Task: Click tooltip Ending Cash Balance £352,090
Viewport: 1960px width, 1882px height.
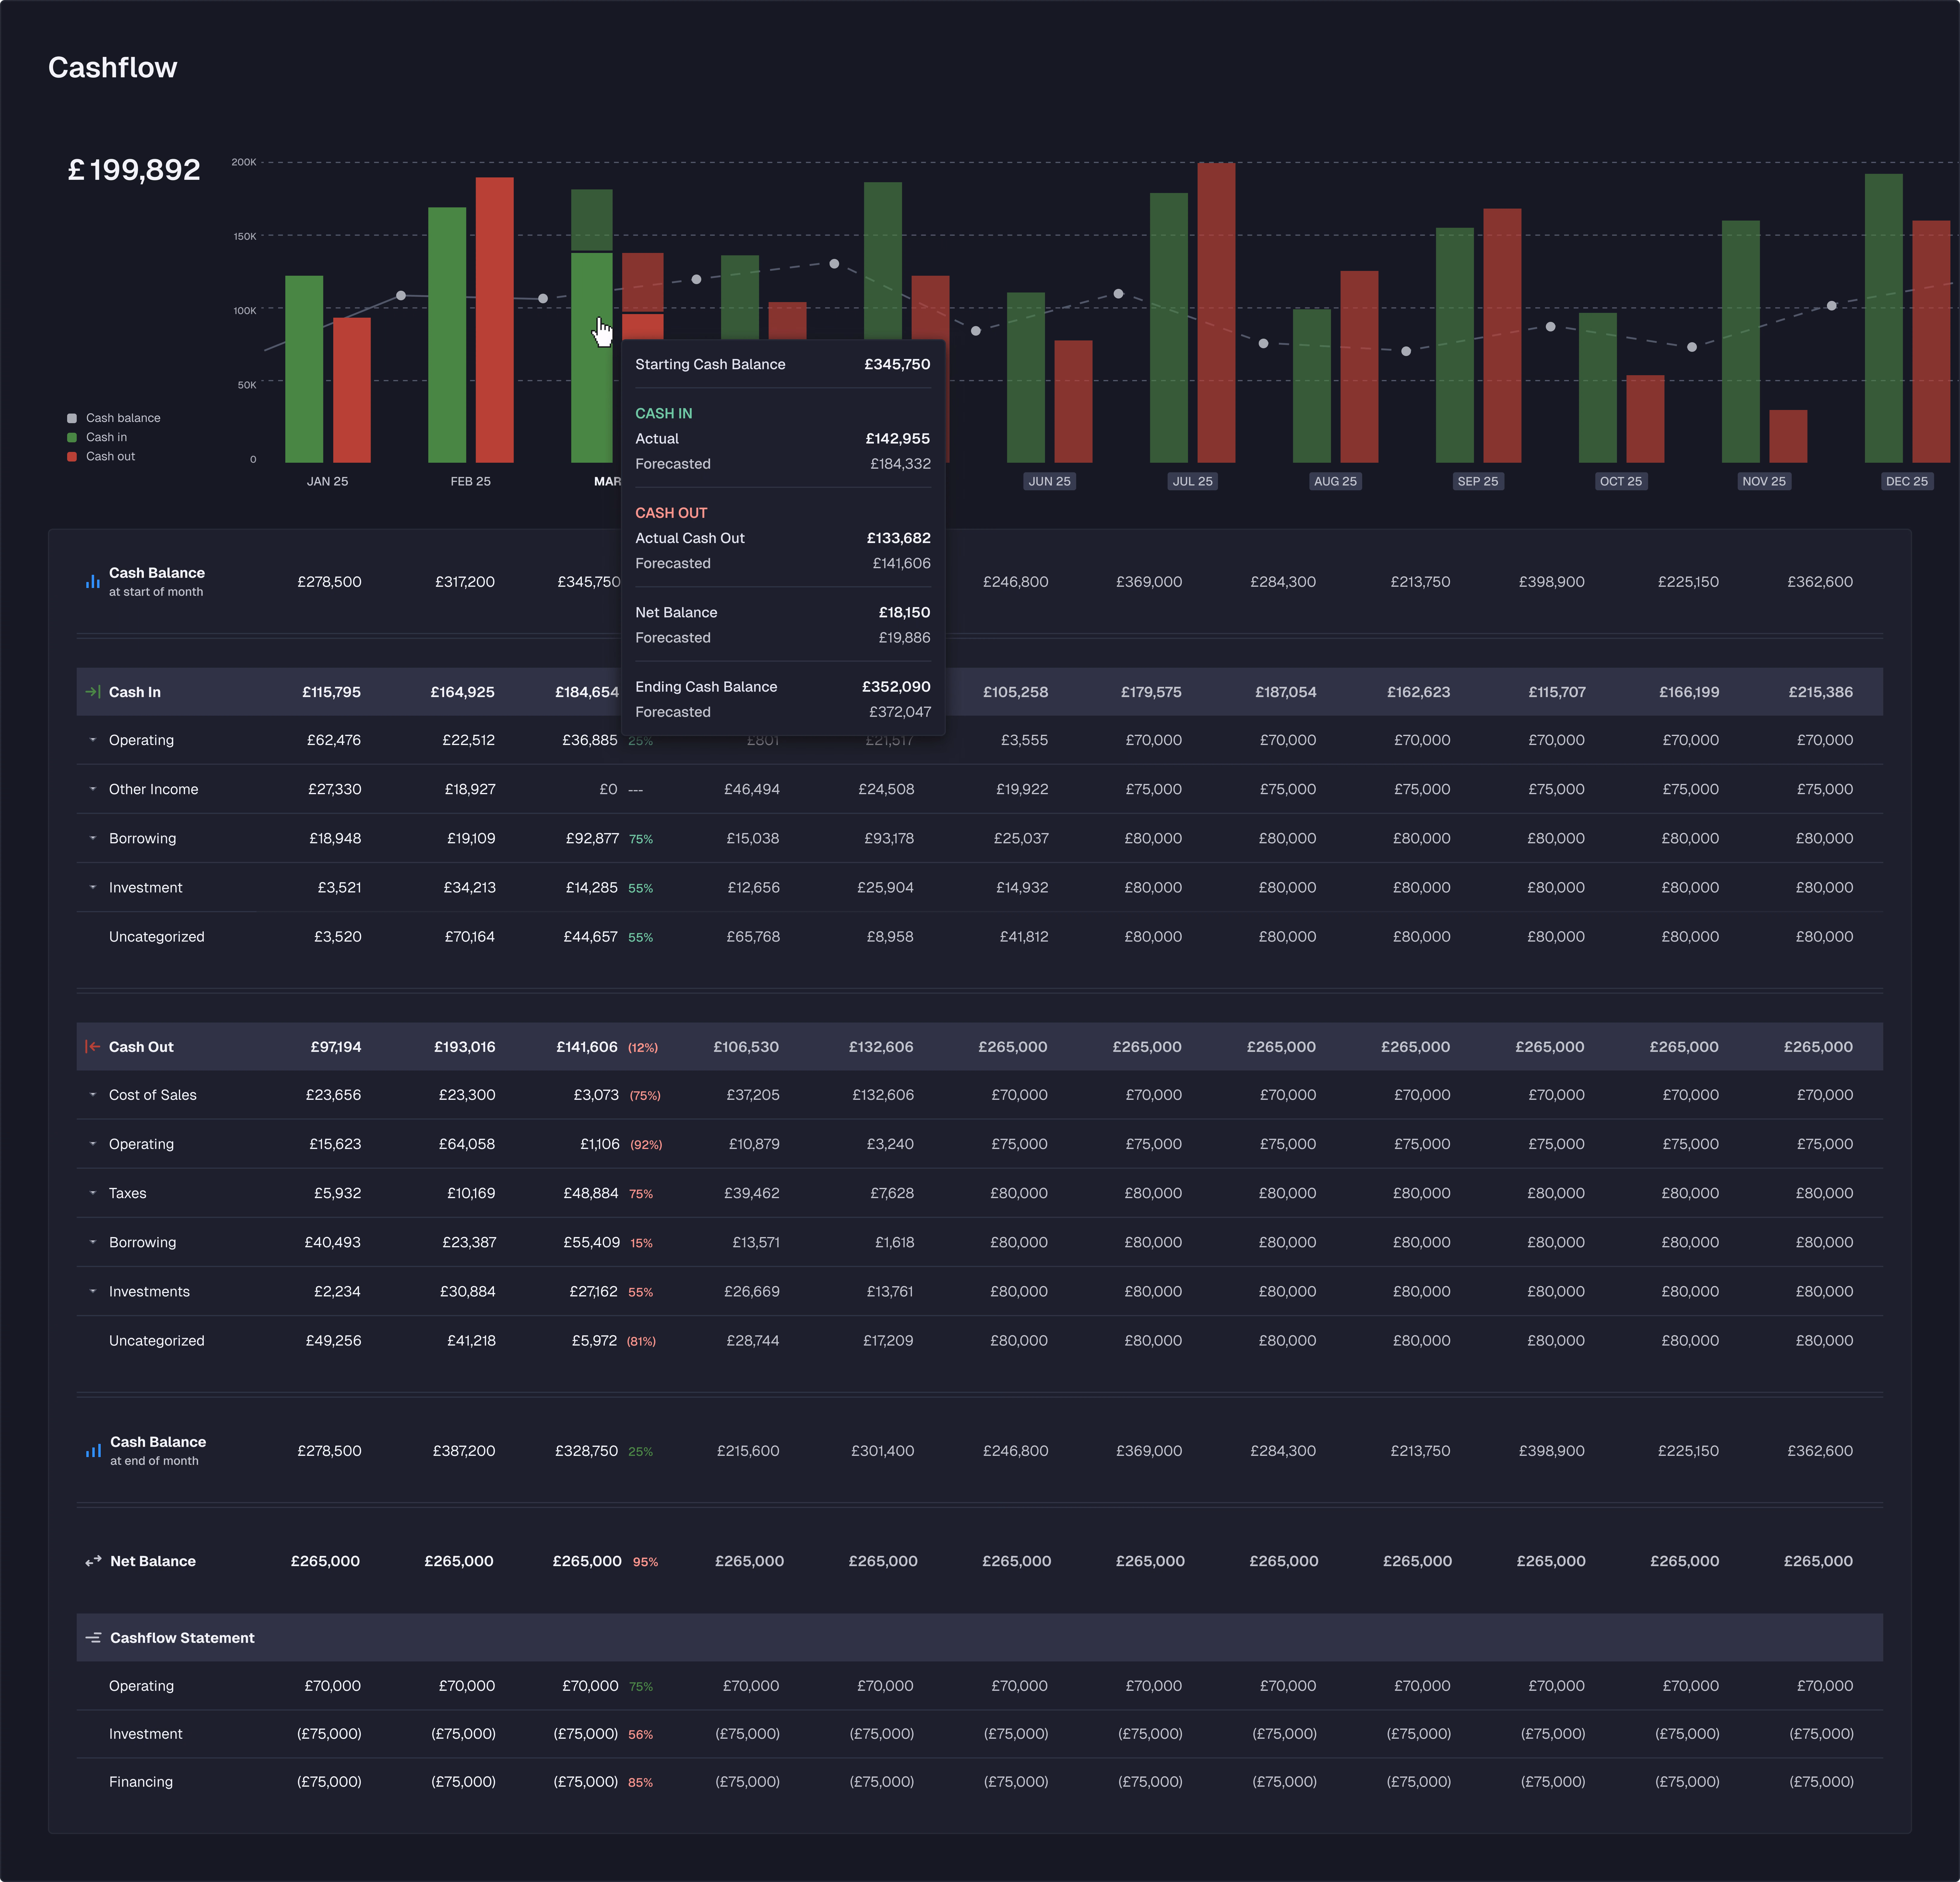Action: click(783, 687)
